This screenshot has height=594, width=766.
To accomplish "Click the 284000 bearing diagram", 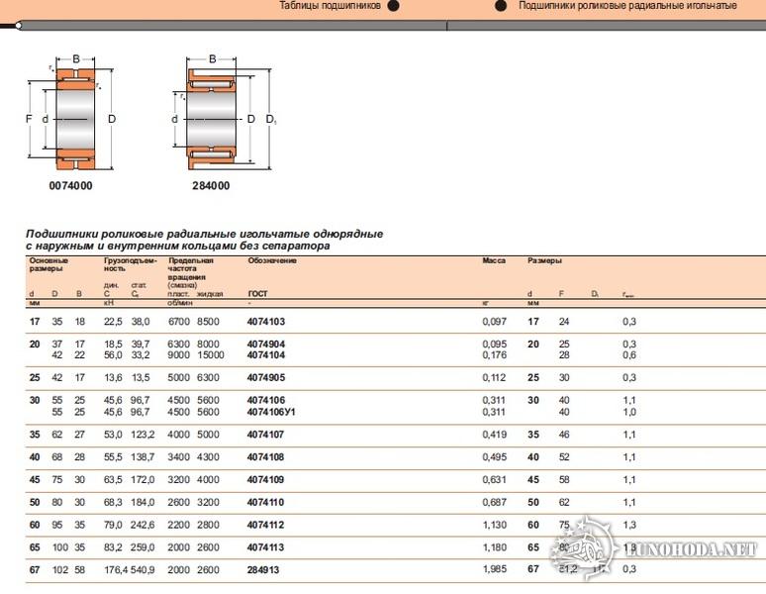I will click(223, 114).
